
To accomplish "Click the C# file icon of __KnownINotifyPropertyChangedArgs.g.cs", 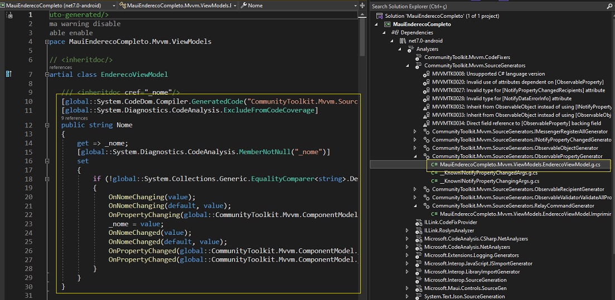I will [434, 173].
